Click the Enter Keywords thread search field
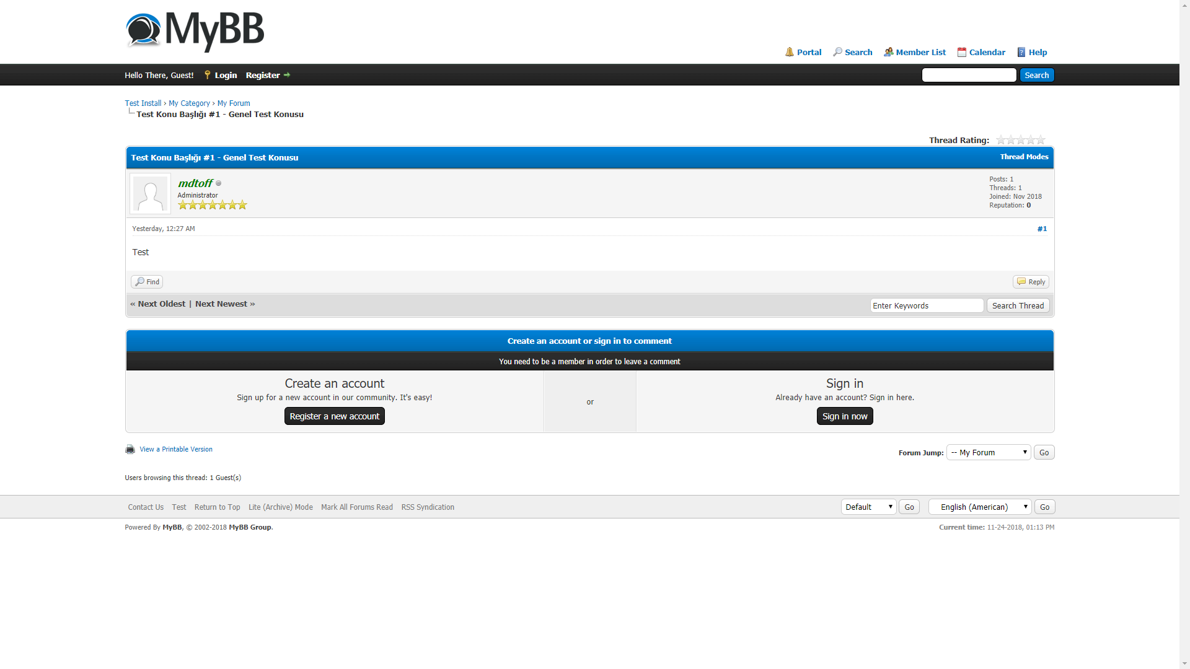1190x669 pixels. [926, 305]
